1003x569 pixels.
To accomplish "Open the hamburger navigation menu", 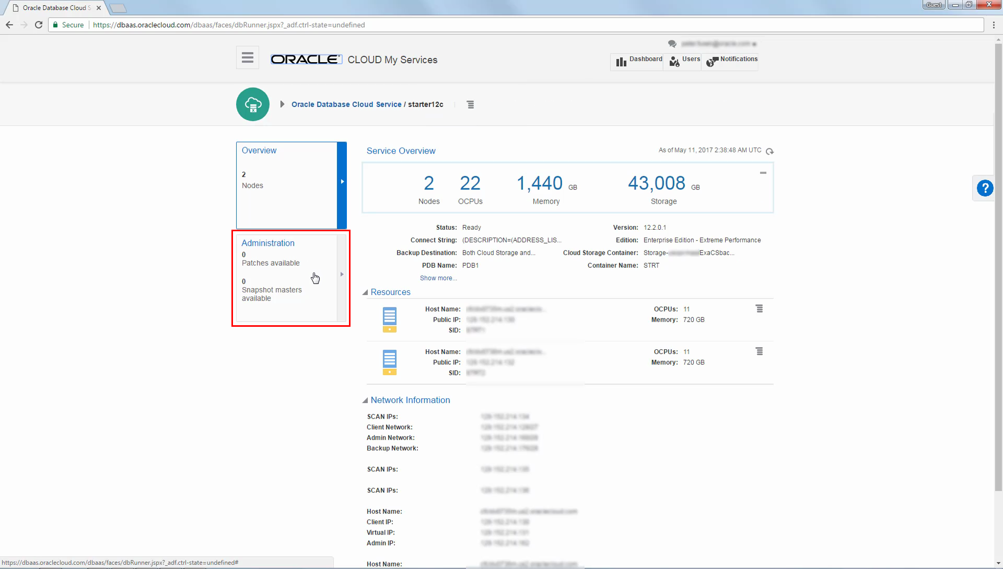I will click(x=248, y=57).
